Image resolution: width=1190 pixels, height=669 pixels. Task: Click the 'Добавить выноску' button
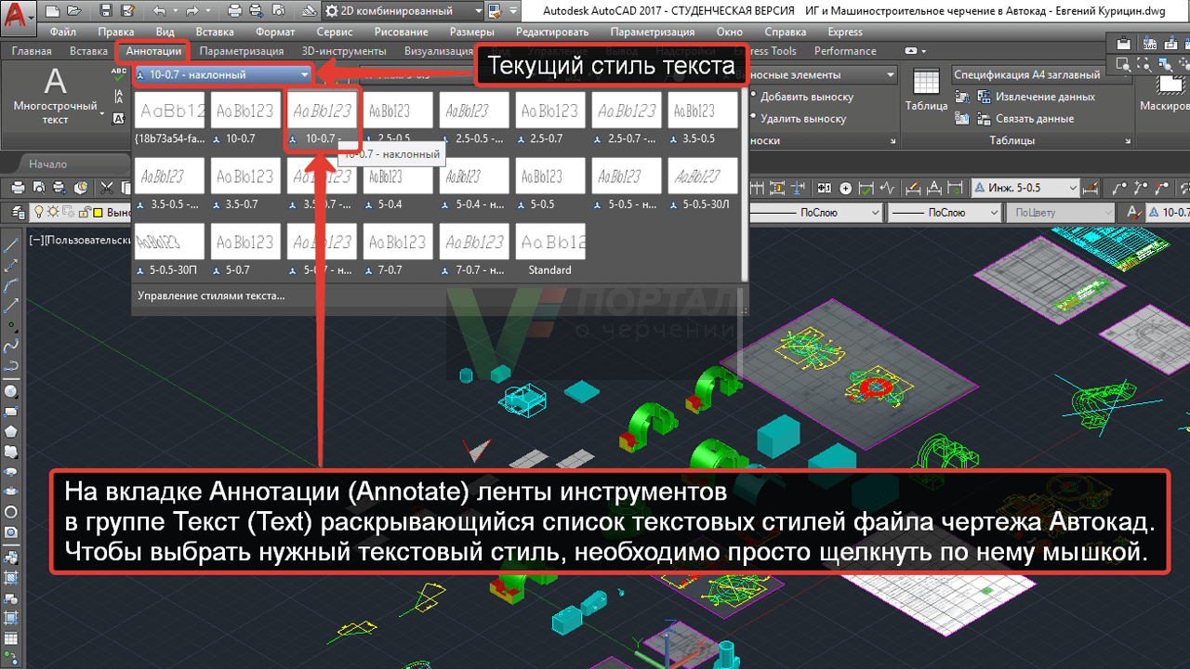[x=807, y=97]
